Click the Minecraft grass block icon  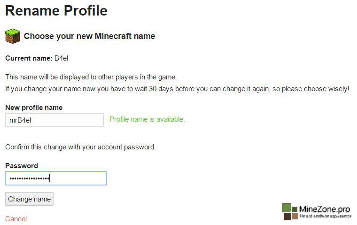13,36
